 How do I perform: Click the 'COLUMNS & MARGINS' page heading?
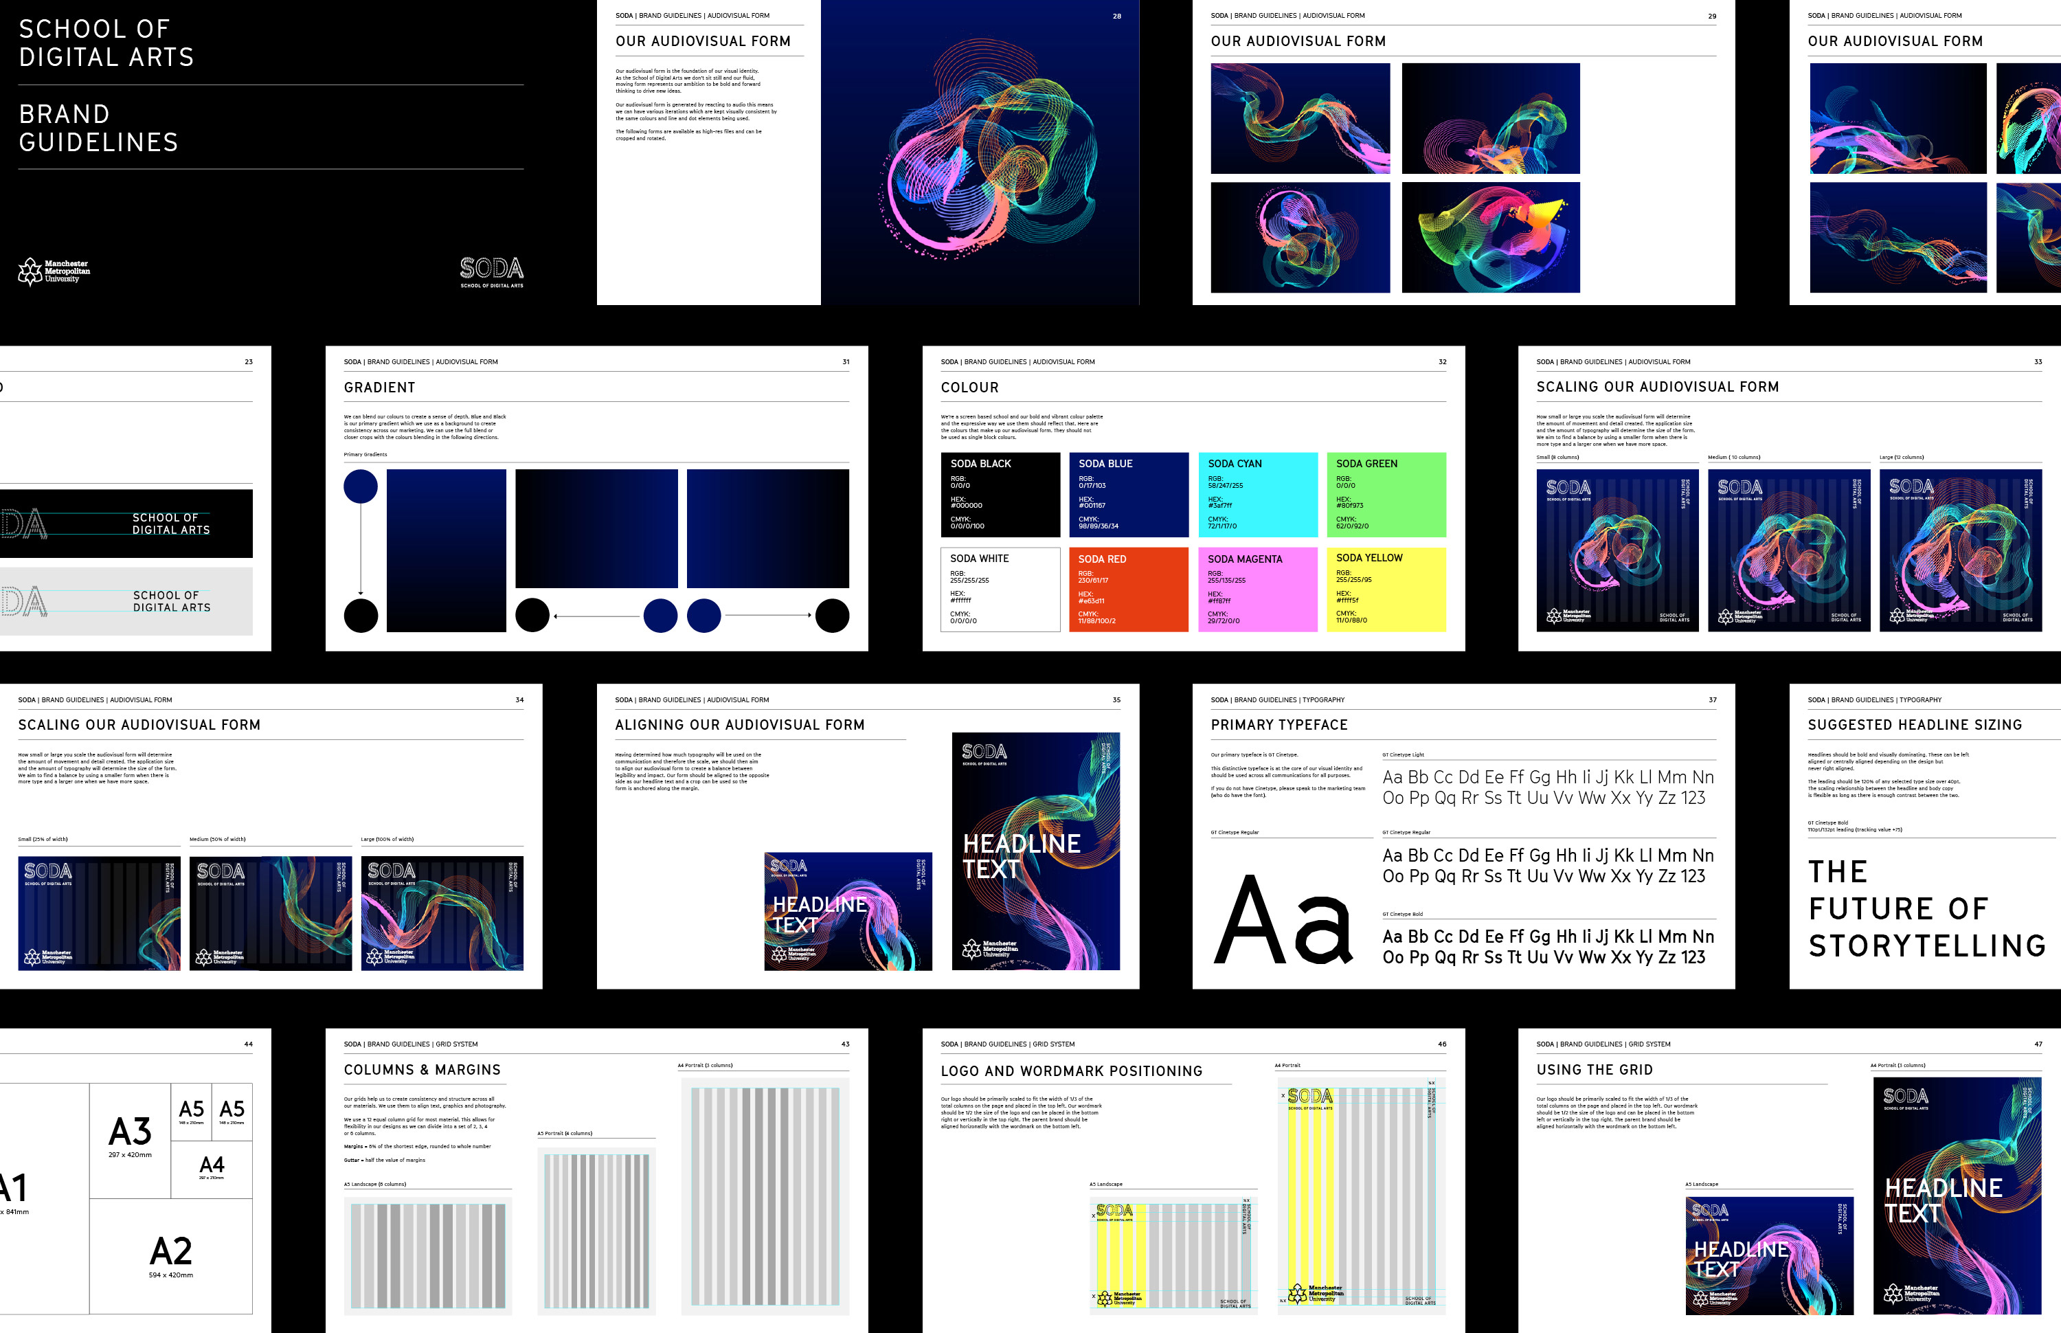pos(423,1070)
